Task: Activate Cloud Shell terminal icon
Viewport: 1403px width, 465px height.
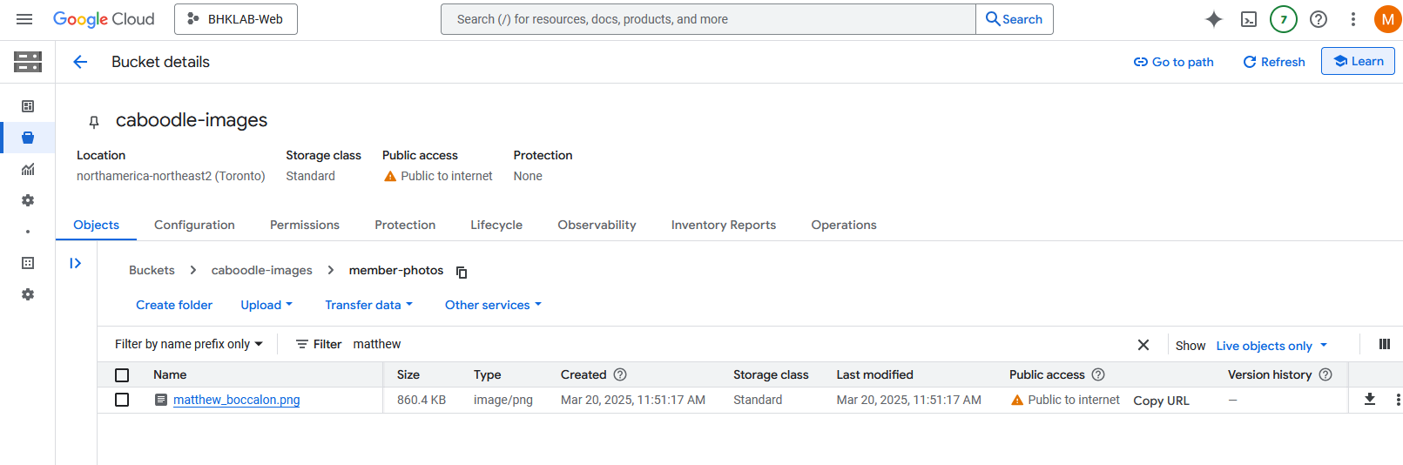Action: click(x=1248, y=19)
